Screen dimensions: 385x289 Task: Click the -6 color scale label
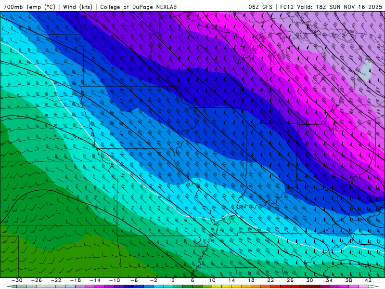134,280
